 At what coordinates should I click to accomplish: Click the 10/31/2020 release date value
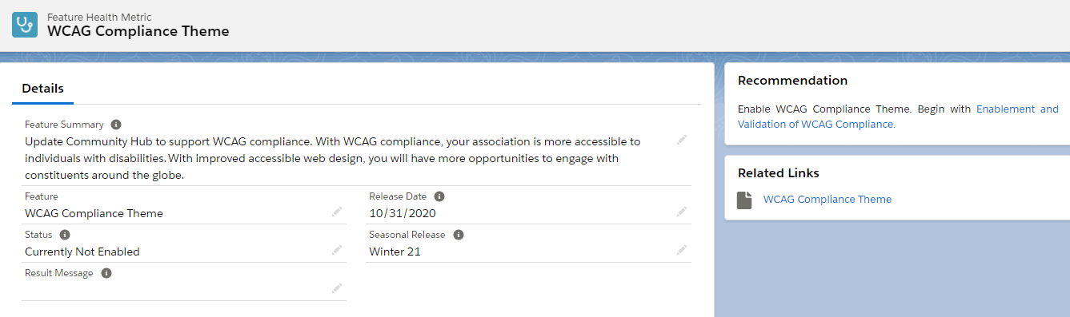tap(403, 213)
